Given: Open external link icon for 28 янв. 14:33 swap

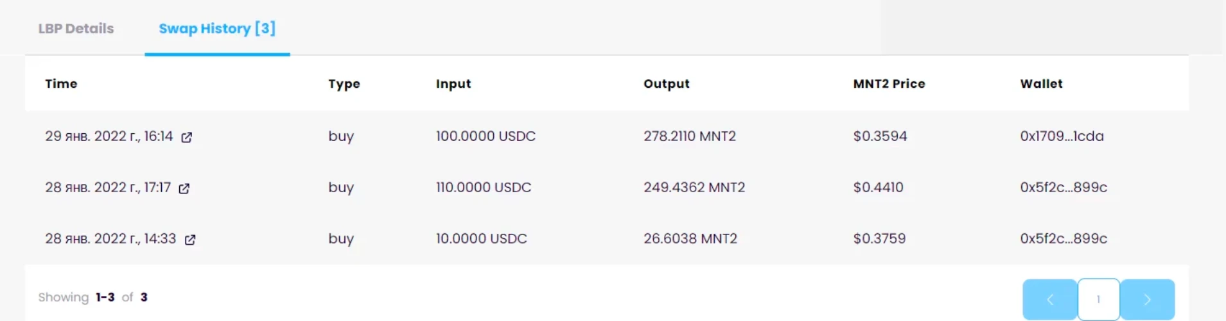Looking at the screenshot, I should tap(190, 240).
